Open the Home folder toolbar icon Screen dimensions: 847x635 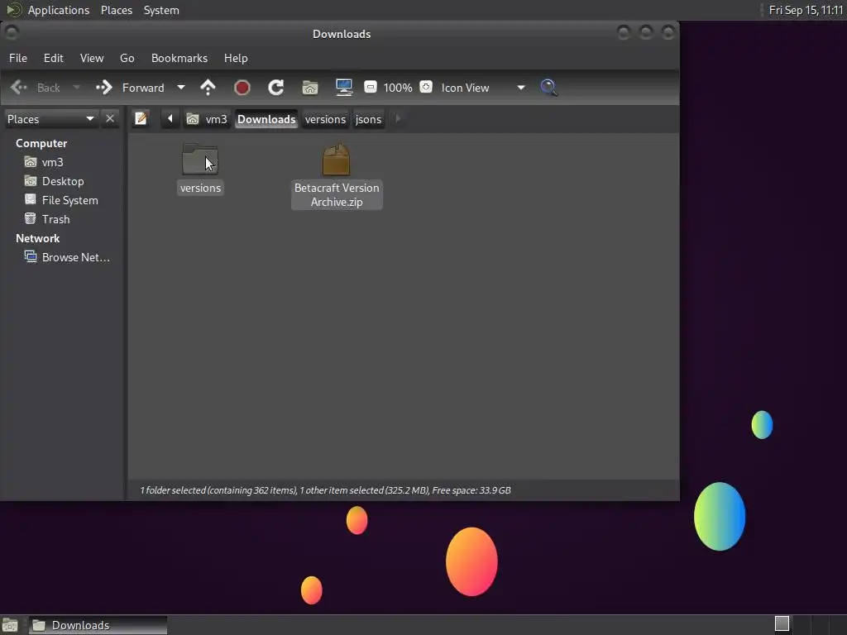[310, 88]
